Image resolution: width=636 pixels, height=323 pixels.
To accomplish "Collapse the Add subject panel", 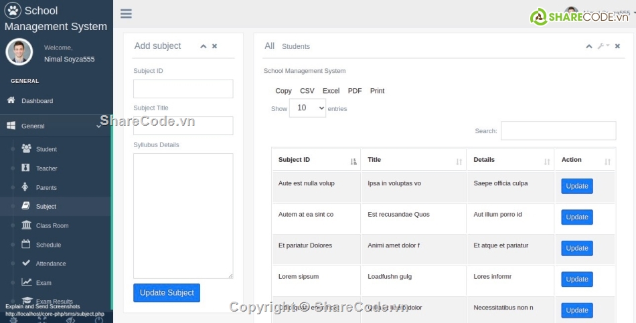I will coord(204,46).
